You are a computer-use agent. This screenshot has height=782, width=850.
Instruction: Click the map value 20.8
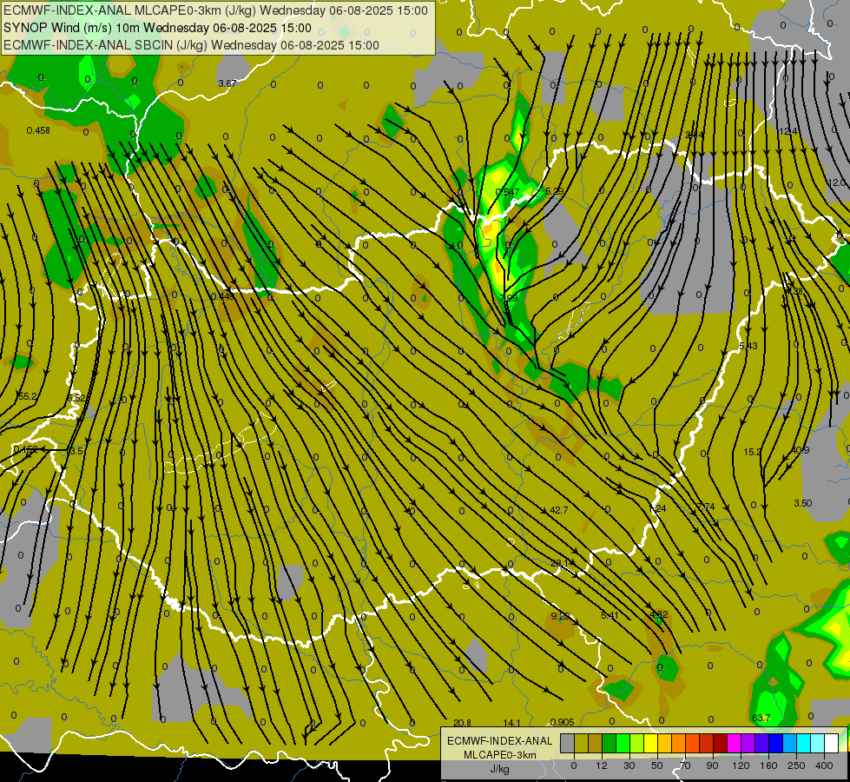pyautogui.click(x=462, y=723)
